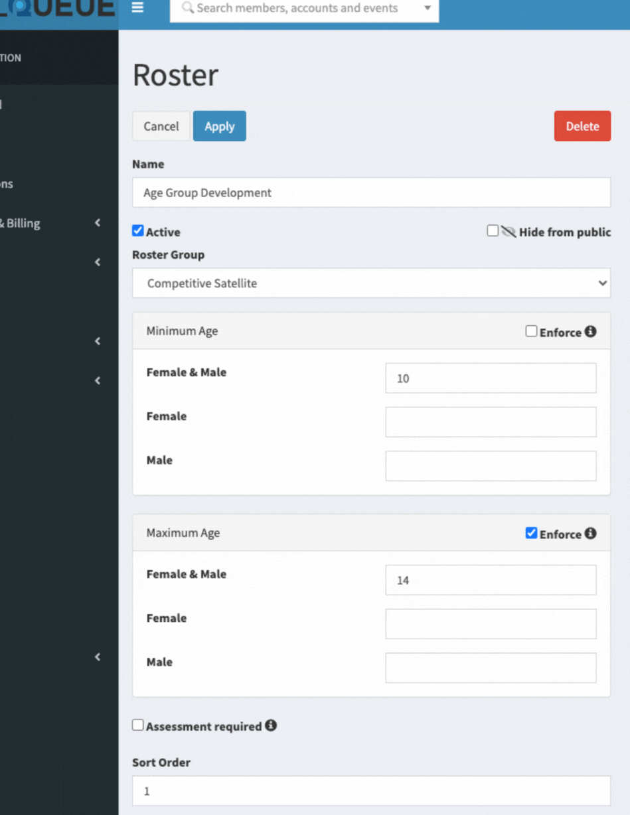The height and width of the screenshot is (815, 630).
Task: Uncheck Maximum Age Enforce checkbox
Action: (531, 533)
